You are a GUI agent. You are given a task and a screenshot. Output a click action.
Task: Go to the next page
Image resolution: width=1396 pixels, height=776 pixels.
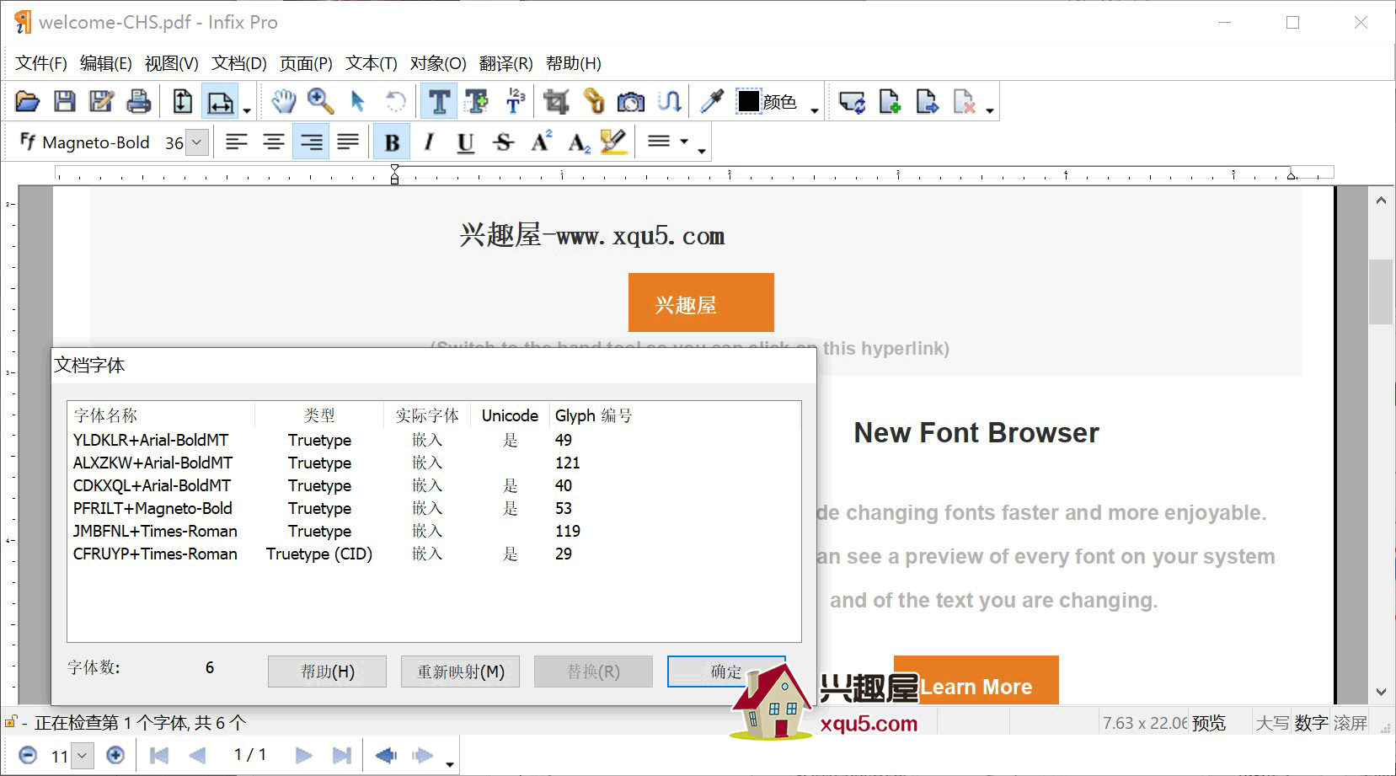tap(304, 755)
